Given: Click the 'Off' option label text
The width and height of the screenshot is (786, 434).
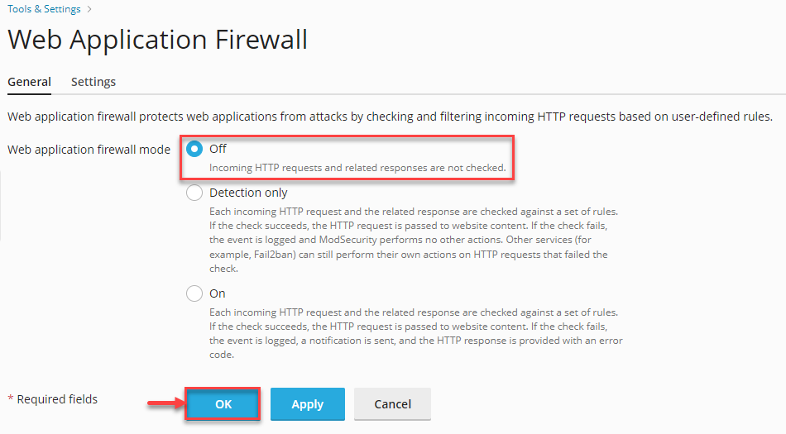Looking at the screenshot, I should [218, 149].
